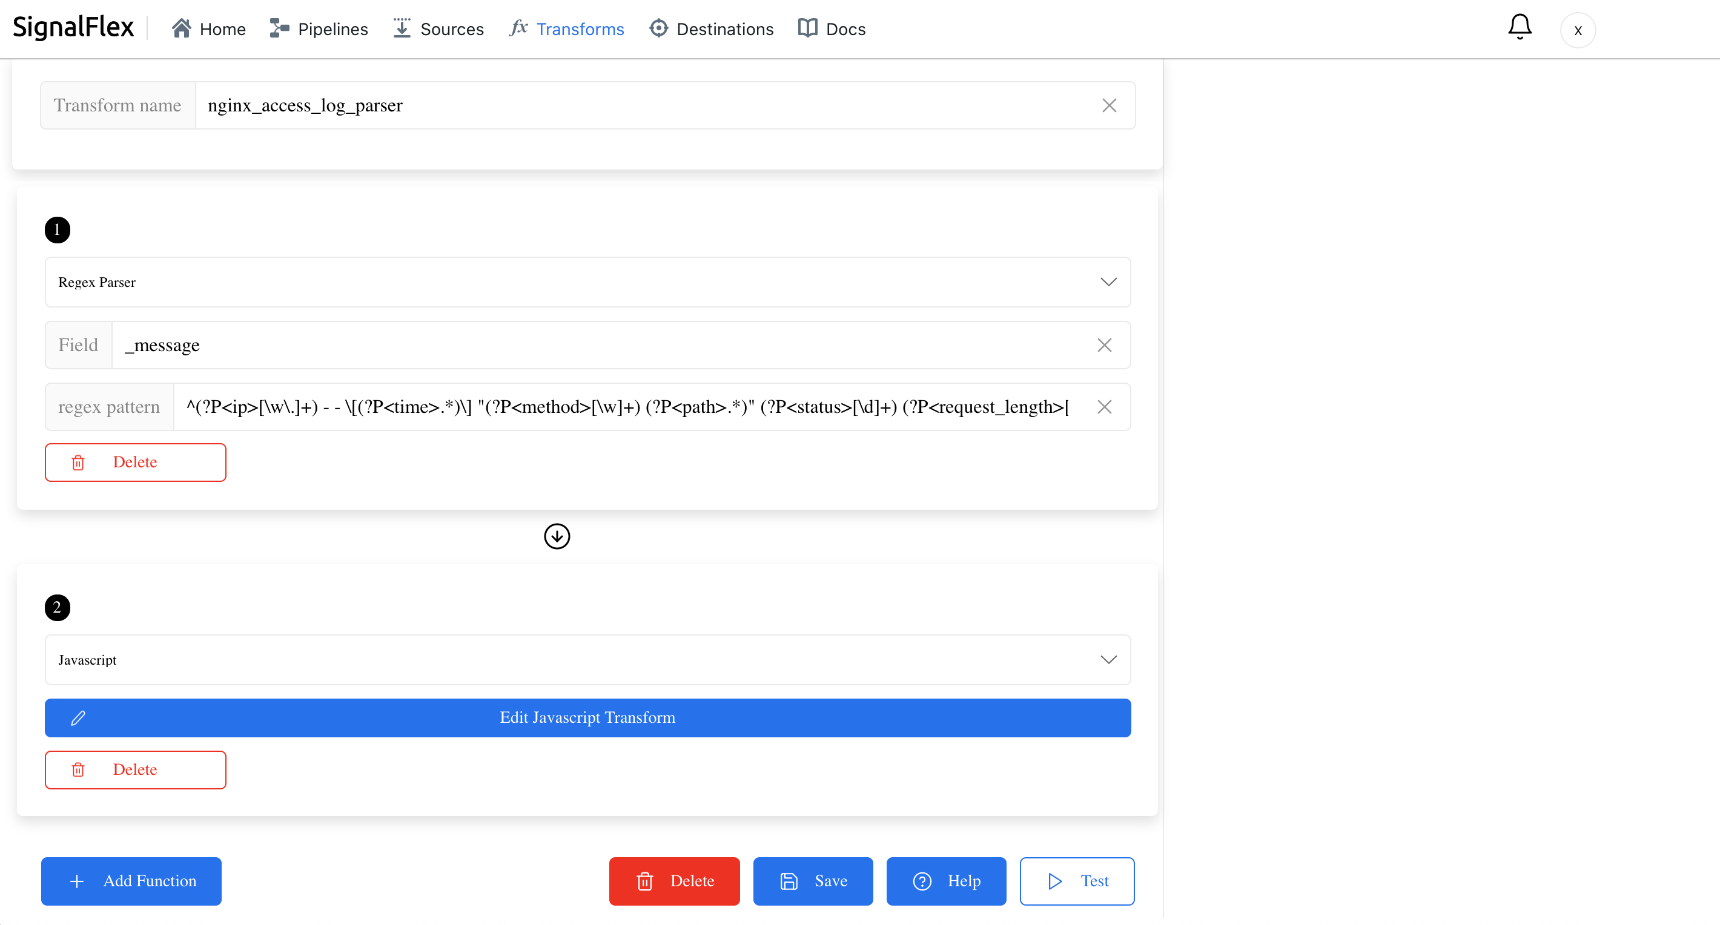Click the SignalFlex logo
Viewport: 1720px width, 925px height.
[73, 27]
